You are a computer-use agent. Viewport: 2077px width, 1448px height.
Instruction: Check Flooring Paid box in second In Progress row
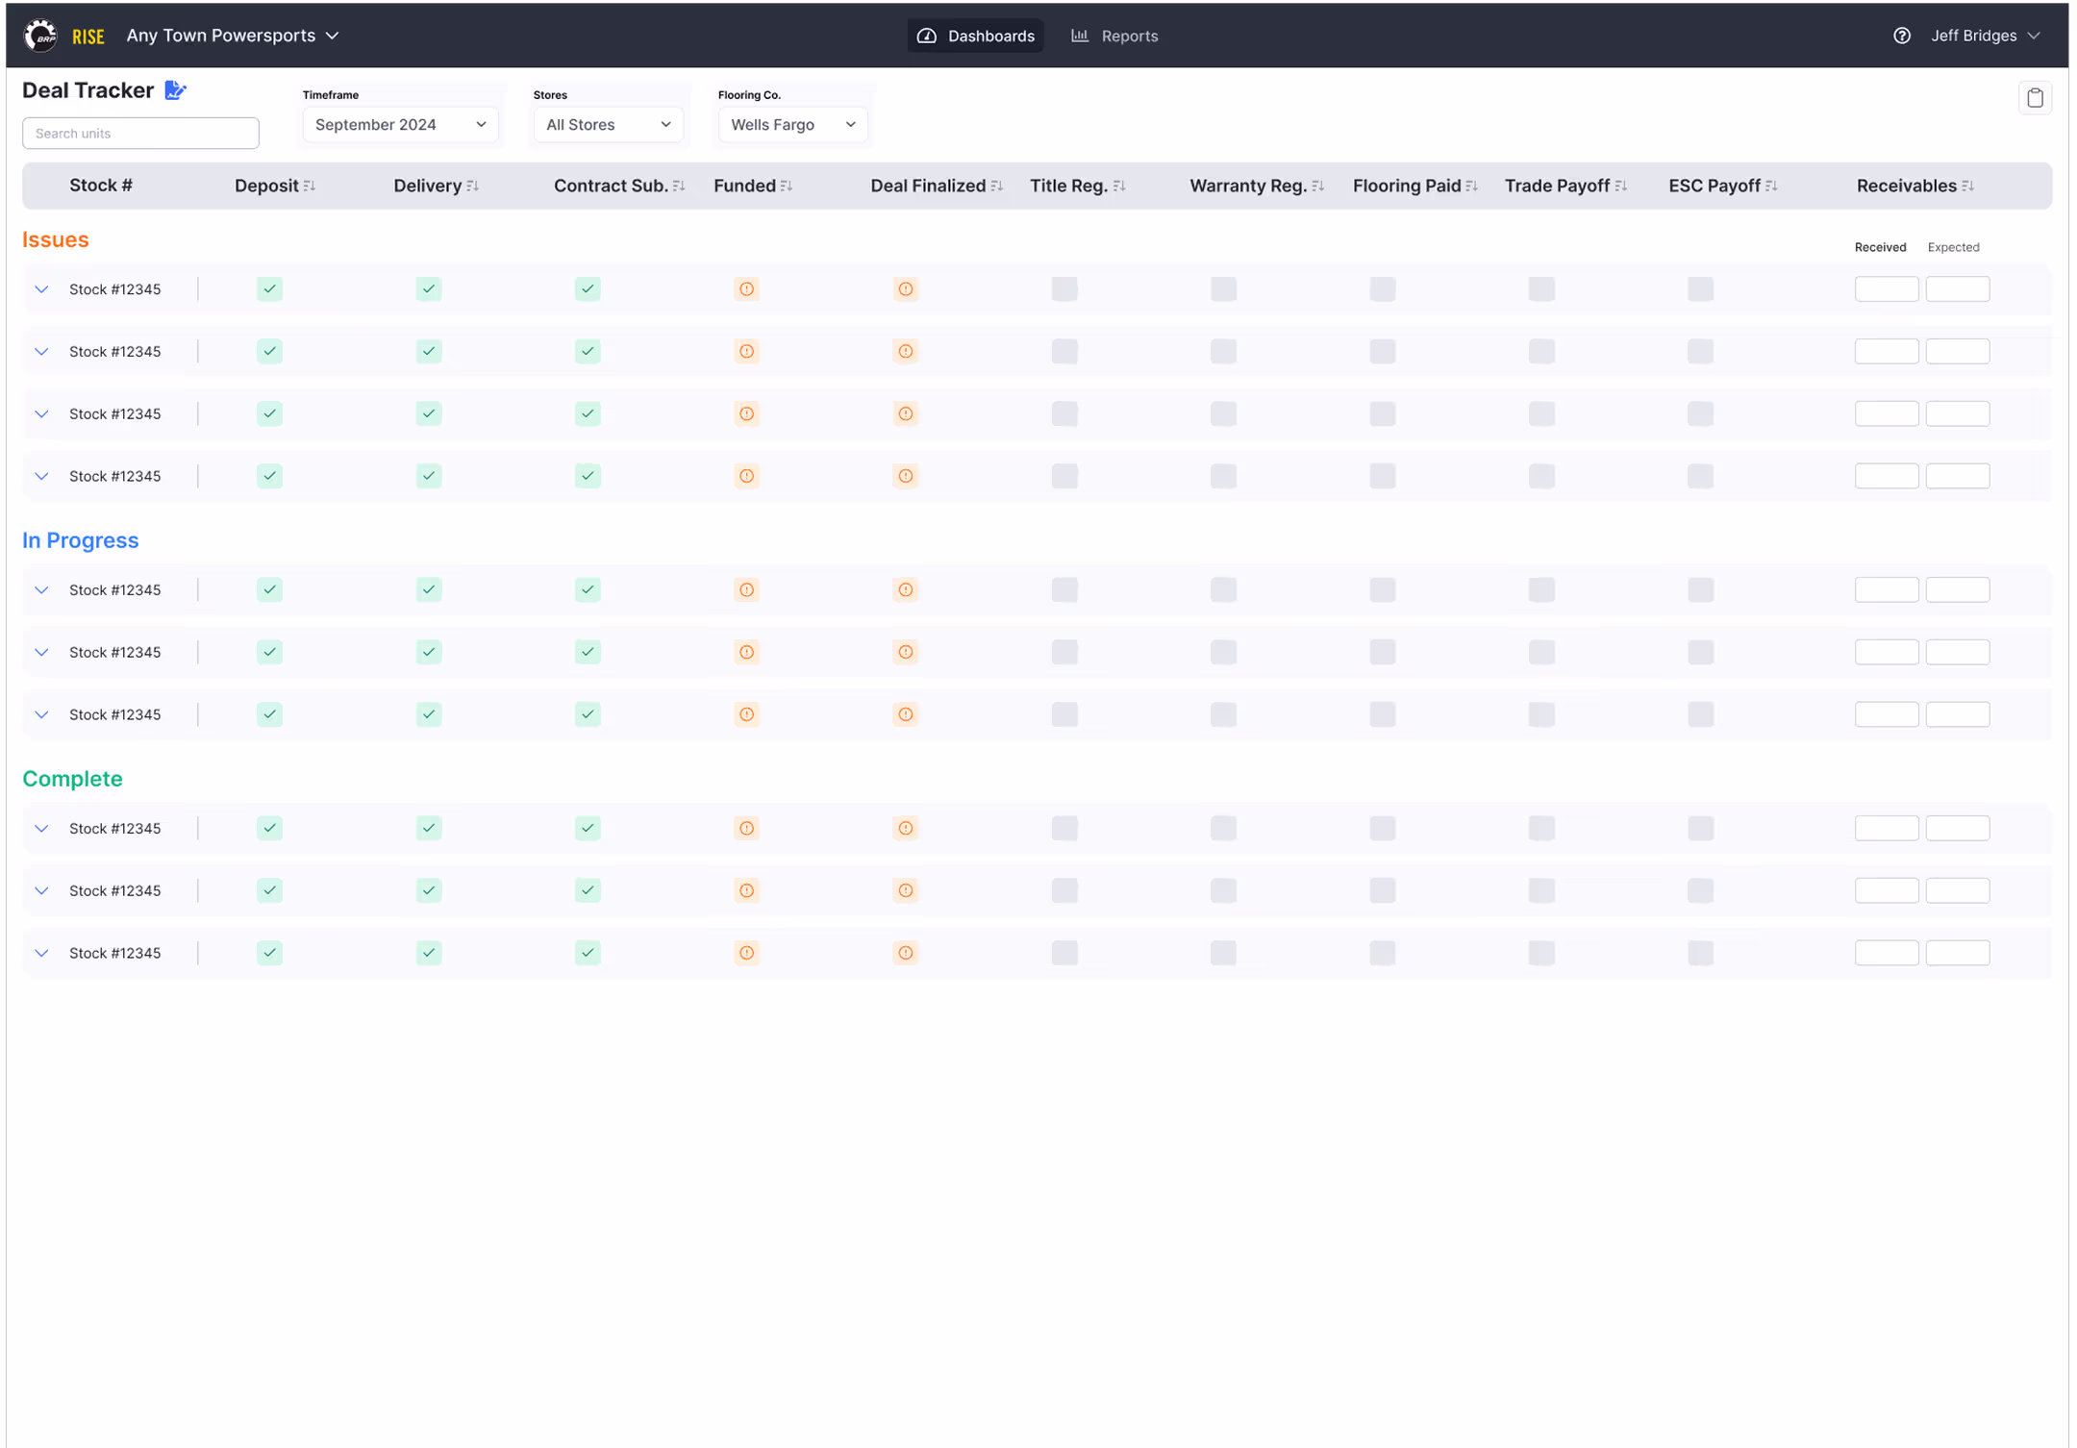1383,653
